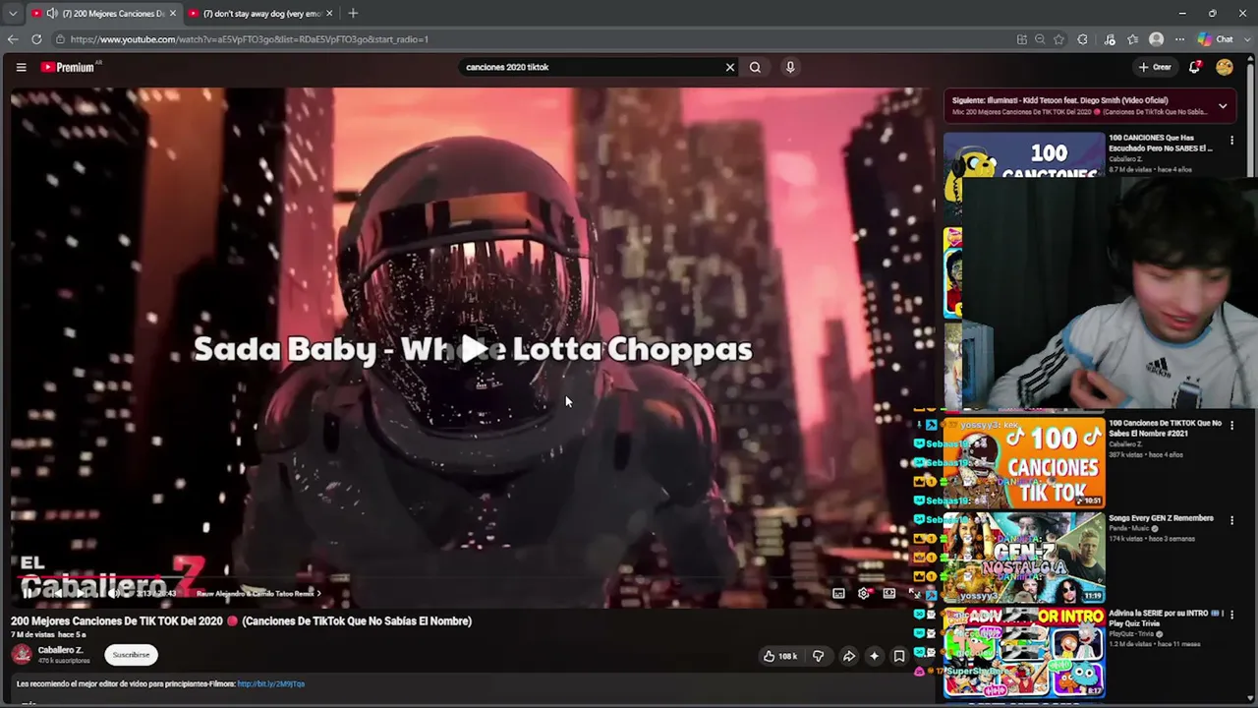This screenshot has width=1258, height=708.
Task: Expand the Siguiente playlist panel
Action: (1223, 105)
